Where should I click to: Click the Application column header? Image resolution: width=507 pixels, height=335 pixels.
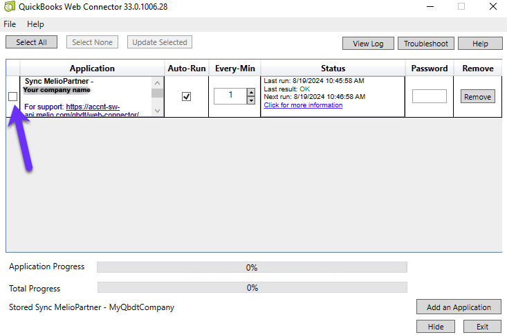92,69
